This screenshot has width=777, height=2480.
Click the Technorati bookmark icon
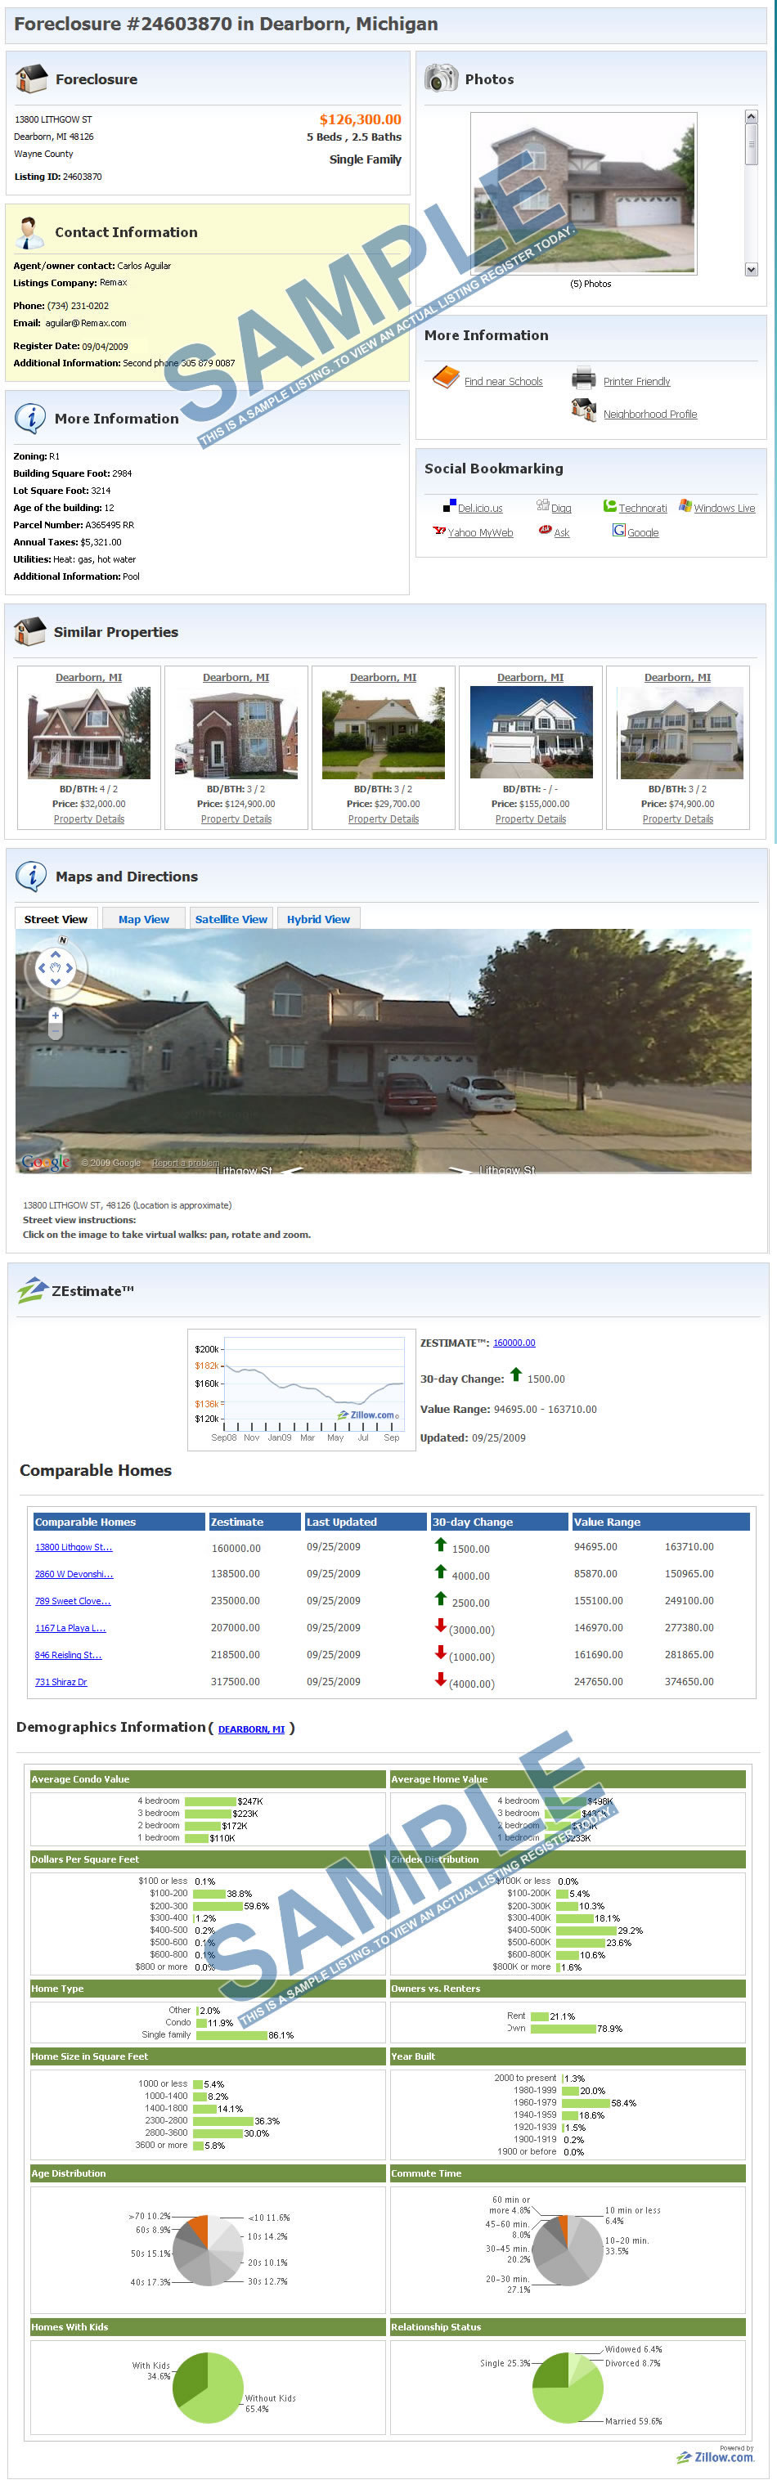[x=609, y=505]
